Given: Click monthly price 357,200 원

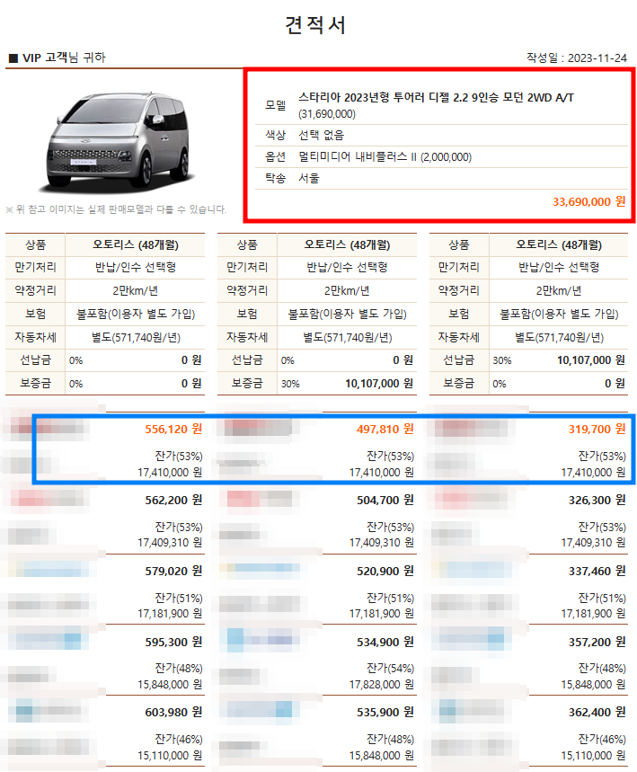Looking at the screenshot, I should click(x=597, y=642).
